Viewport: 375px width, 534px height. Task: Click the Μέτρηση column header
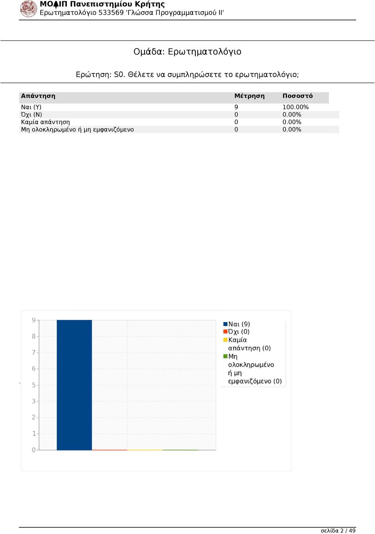coord(250,96)
